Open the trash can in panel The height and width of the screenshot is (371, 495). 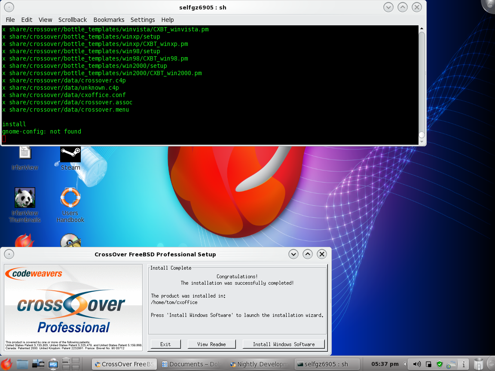[479, 364]
